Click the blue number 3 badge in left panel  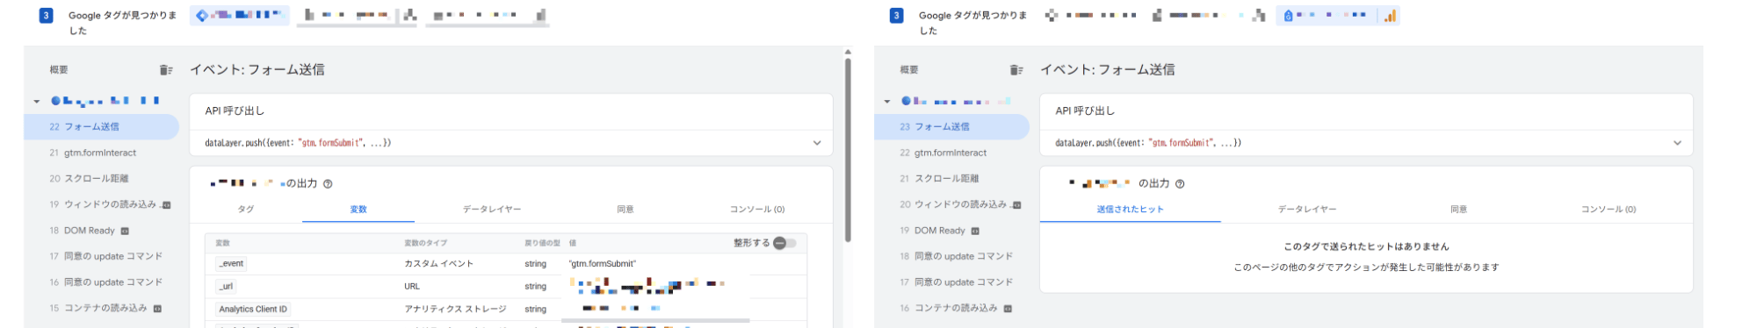click(47, 15)
